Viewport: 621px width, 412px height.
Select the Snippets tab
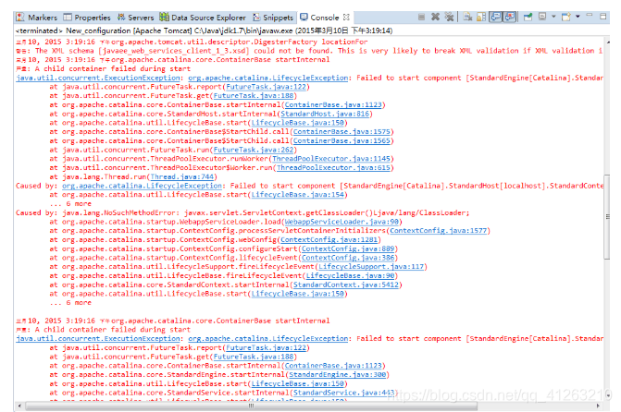point(273,18)
